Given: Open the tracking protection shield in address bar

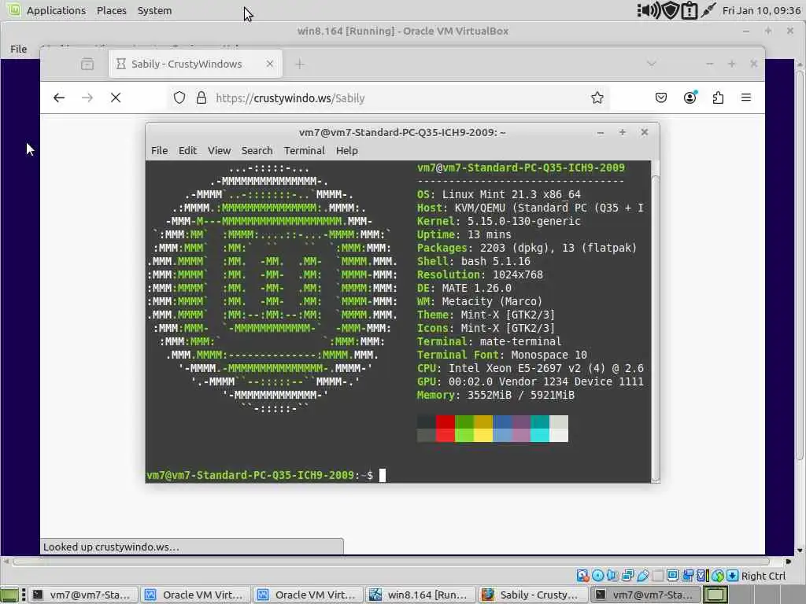Looking at the screenshot, I should pyautogui.click(x=179, y=98).
